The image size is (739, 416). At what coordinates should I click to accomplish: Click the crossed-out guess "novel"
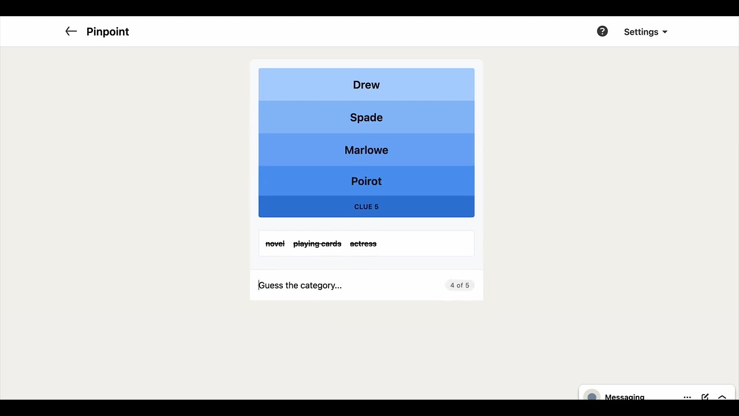(x=275, y=244)
